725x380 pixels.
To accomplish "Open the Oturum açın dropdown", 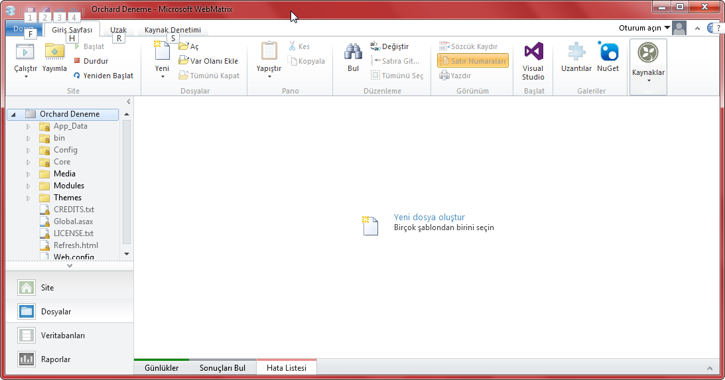I will pyautogui.click(x=644, y=28).
